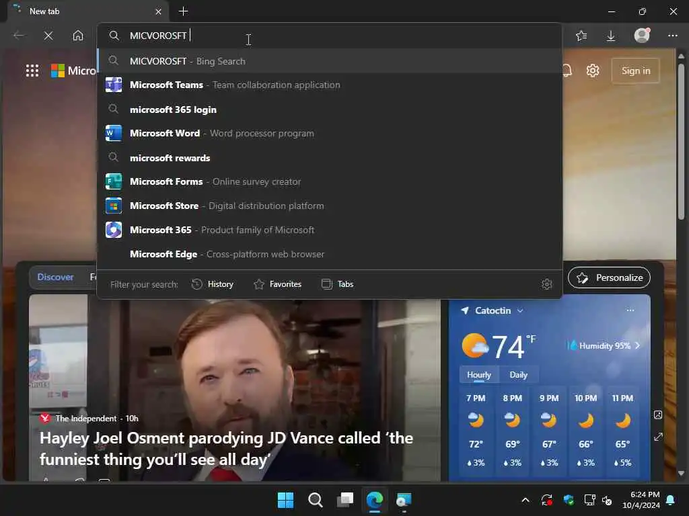This screenshot has height=516, width=689.
Task: Open the taskbar clock showing 6:24 PM
Action: pos(641,500)
